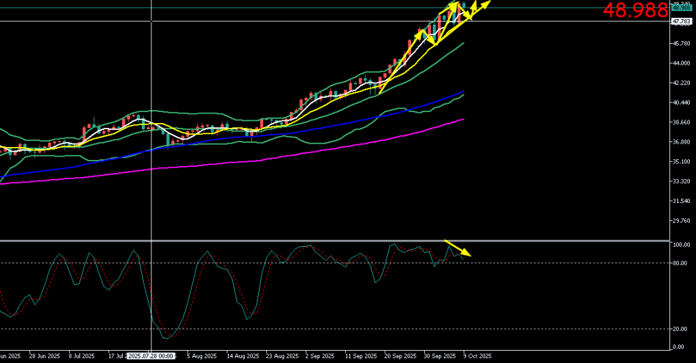Click the 35.100 price axis label
Image resolution: width=696 pixels, height=363 pixels.
pyautogui.click(x=682, y=161)
